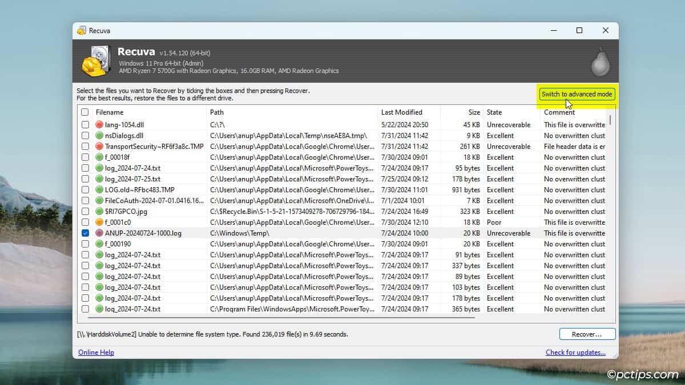Viewport: 685px width, 385px height.
Task: Click the 5/22/2024 20:50 modified date
Action: click(x=405, y=125)
